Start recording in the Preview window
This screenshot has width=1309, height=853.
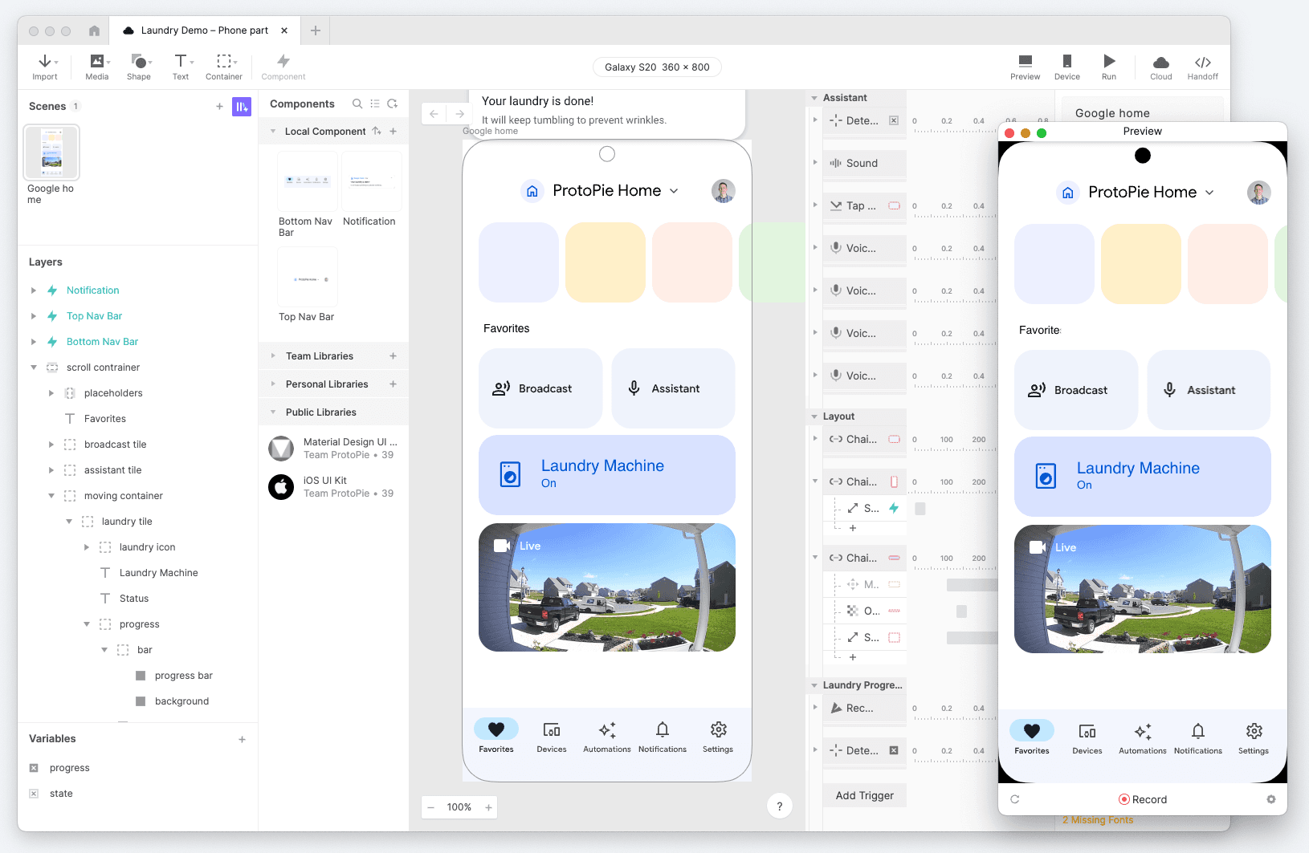[1142, 799]
